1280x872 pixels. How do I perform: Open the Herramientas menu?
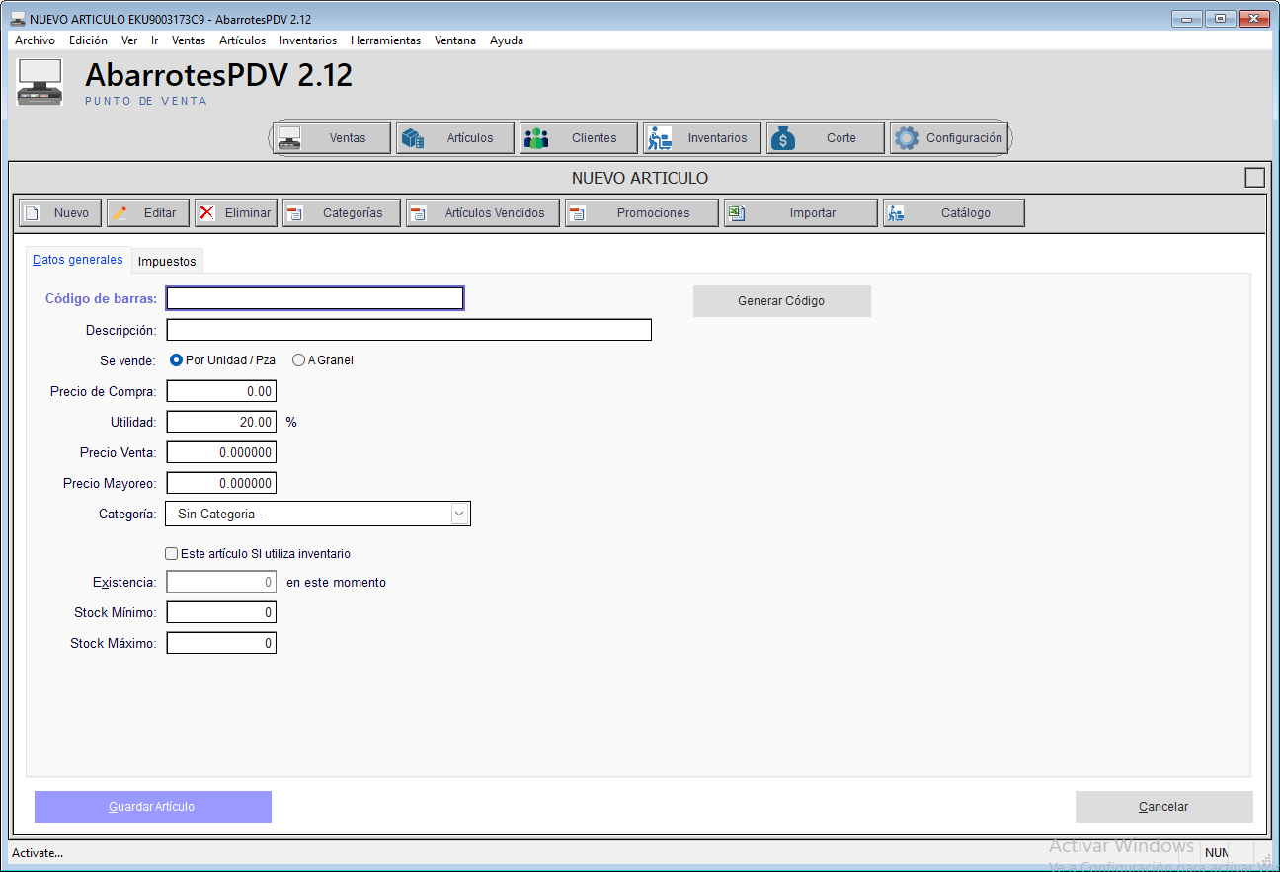click(x=385, y=40)
